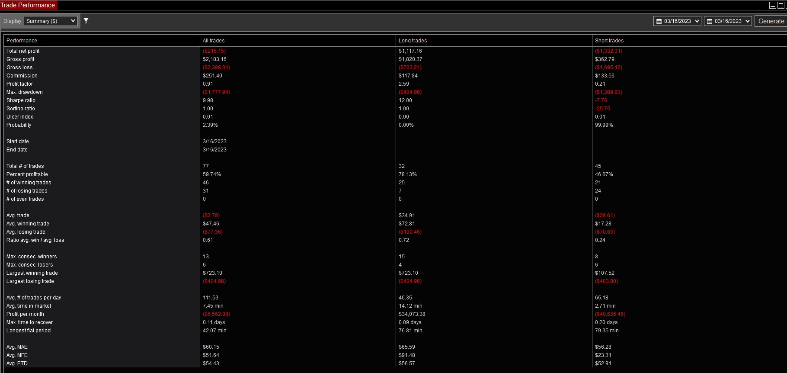Viewport: 787px width, 373px height.
Task: Click the start date calendar icon
Action: [659, 21]
